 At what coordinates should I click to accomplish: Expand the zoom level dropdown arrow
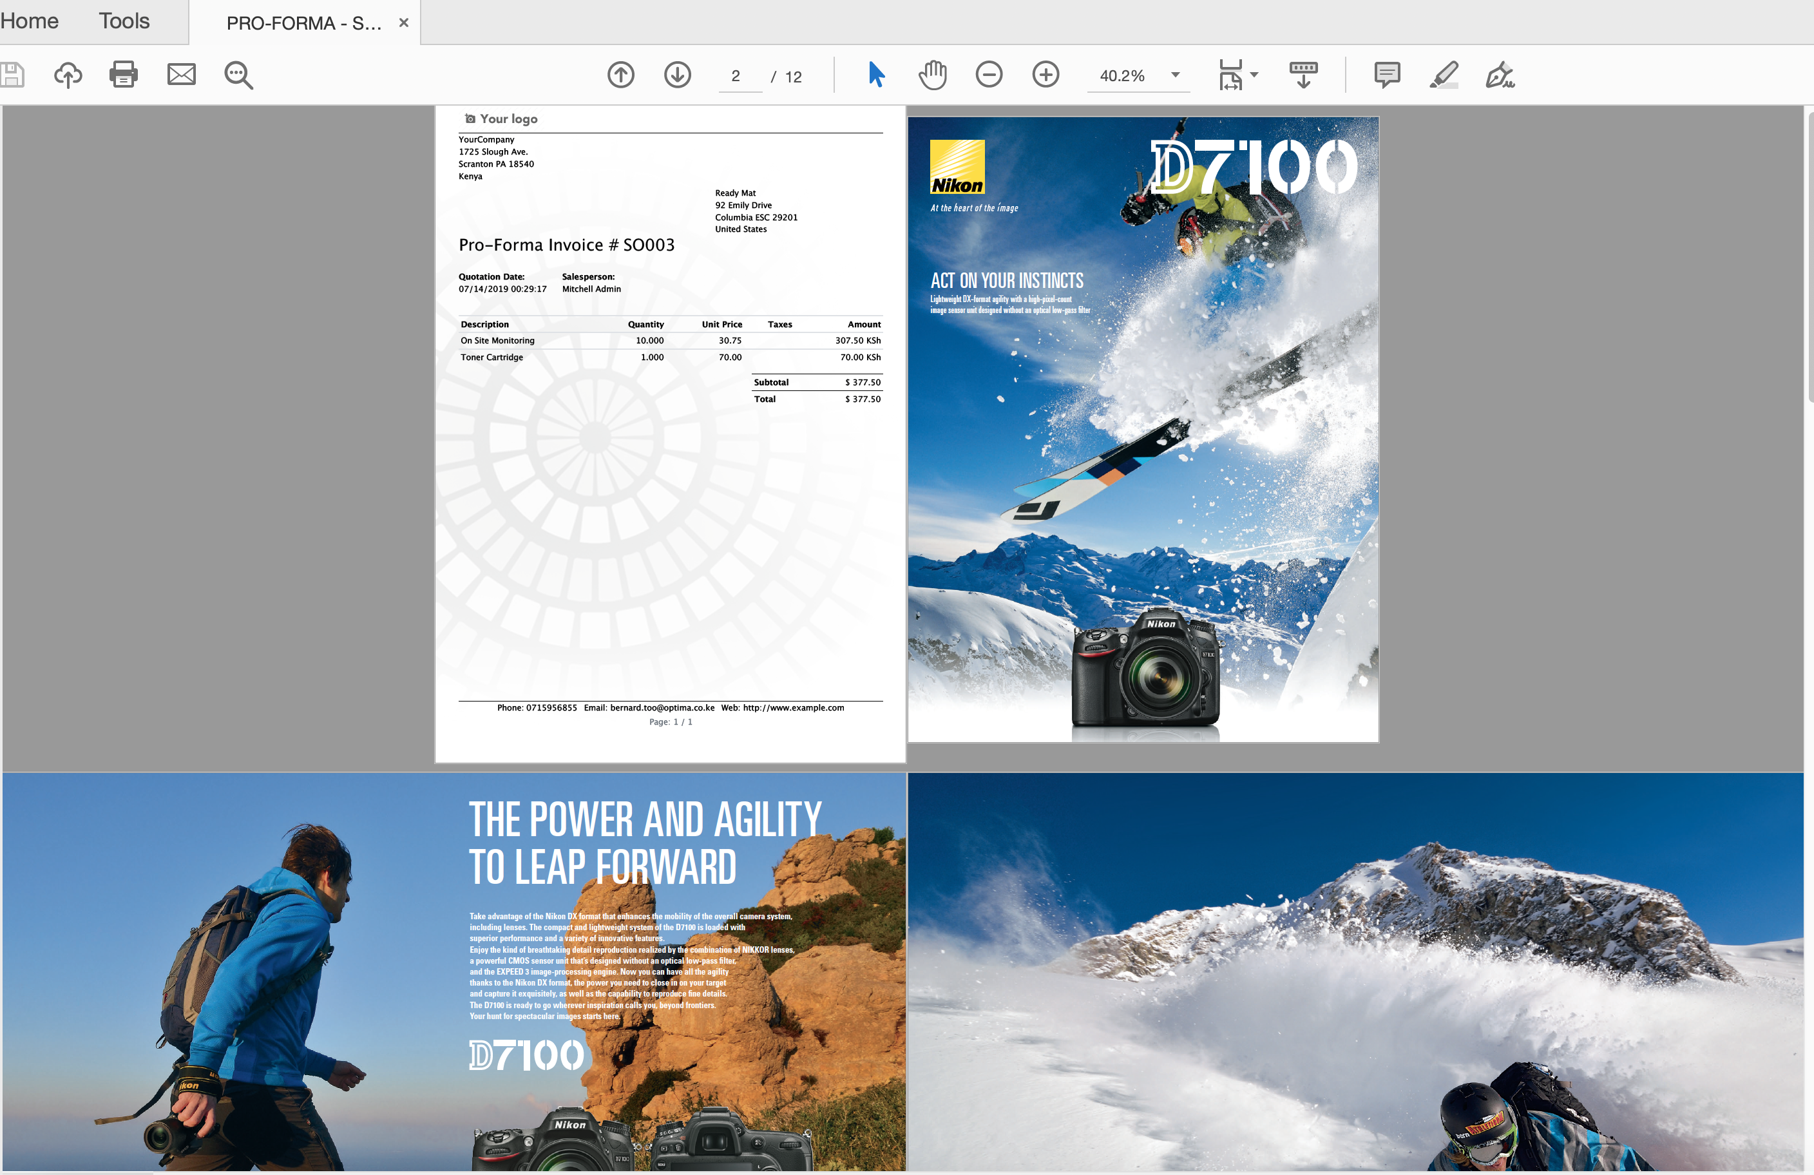1175,75
